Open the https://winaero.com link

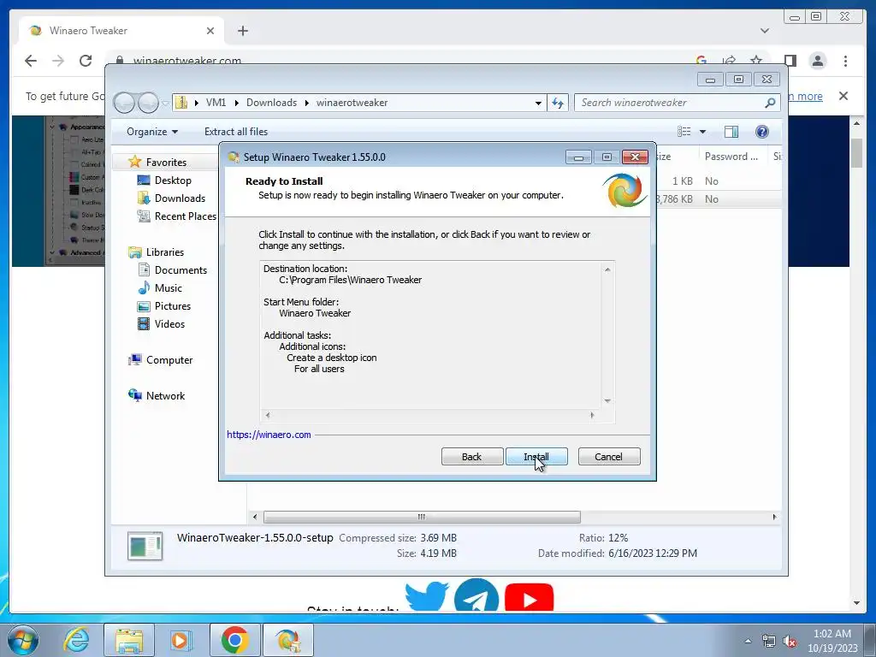[269, 435]
